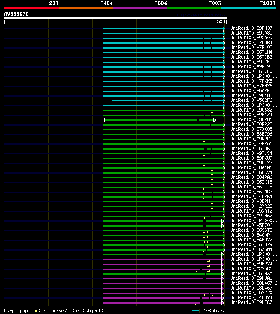Select the UniRef100_C6TAX5 label

pyautogui.click(x=251, y=273)
